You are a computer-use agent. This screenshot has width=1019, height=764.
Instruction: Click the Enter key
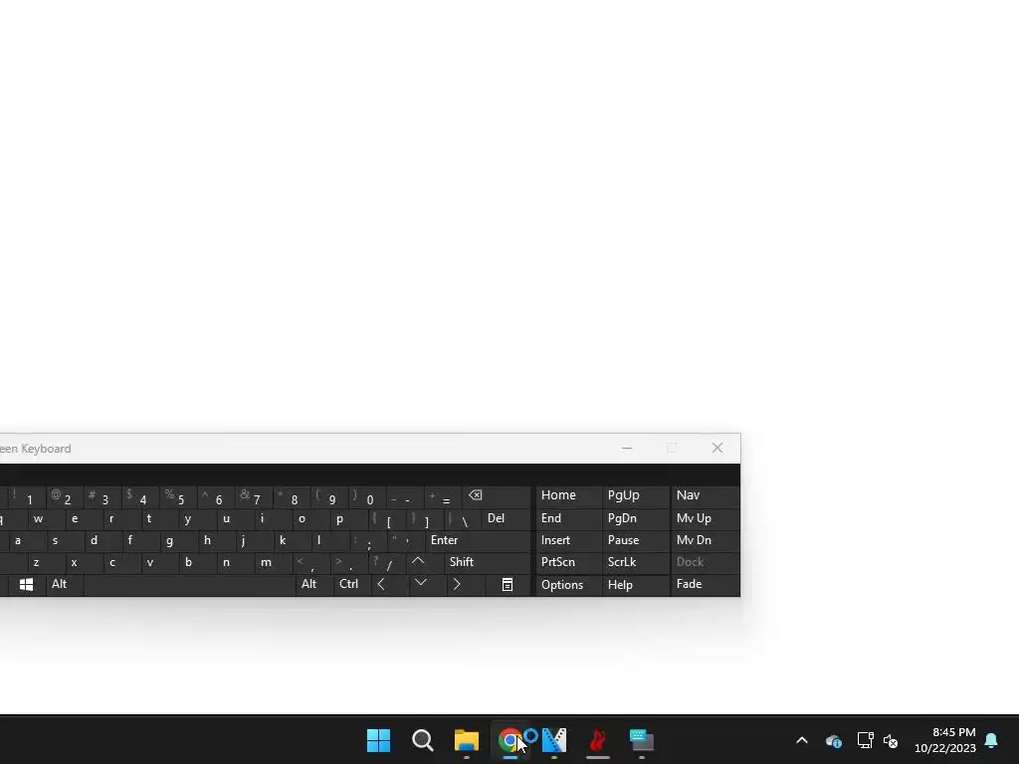click(x=478, y=540)
